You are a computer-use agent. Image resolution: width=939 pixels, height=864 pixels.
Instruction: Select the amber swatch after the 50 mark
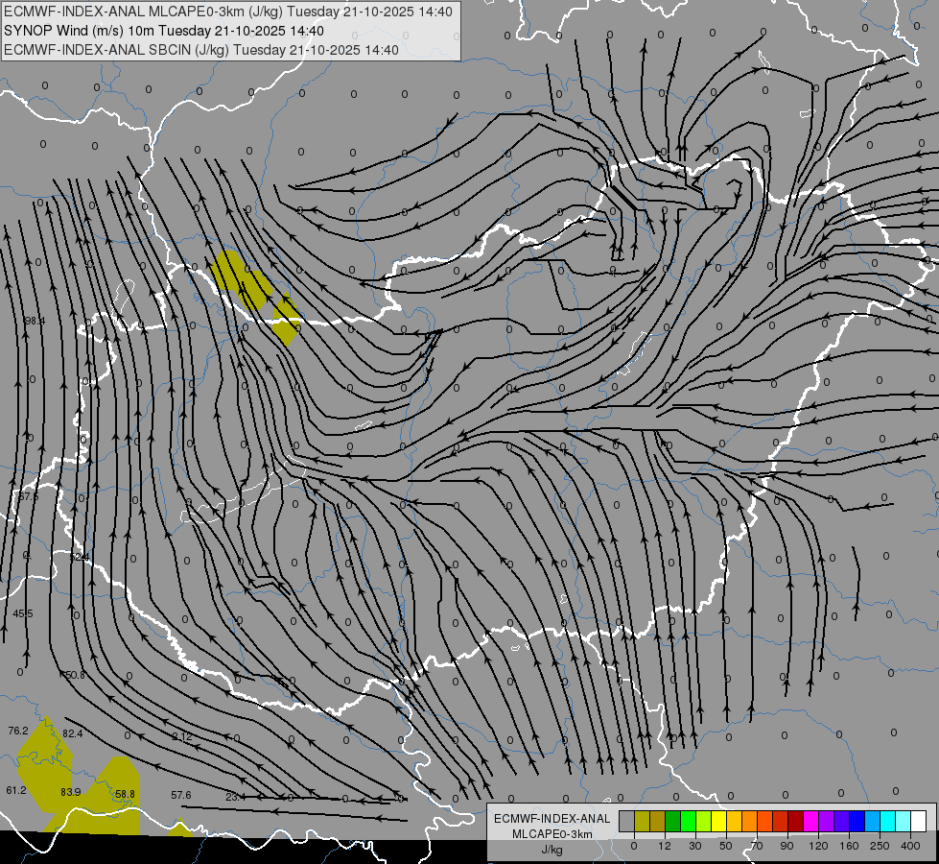(x=734, y=821)
